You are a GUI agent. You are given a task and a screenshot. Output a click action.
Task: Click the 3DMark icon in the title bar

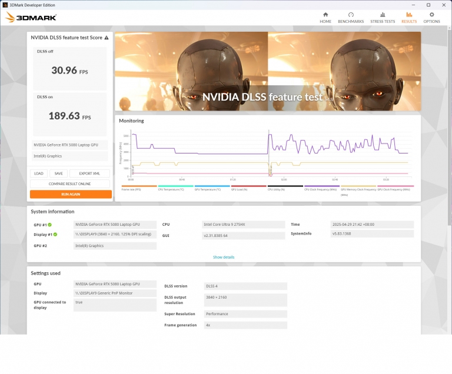pyautogui.click(x=5, y=5)
